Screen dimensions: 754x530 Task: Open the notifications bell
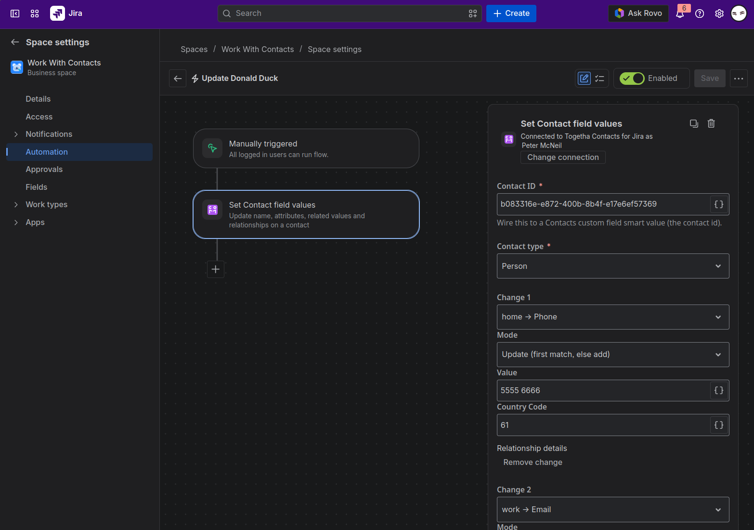point(680,13)
